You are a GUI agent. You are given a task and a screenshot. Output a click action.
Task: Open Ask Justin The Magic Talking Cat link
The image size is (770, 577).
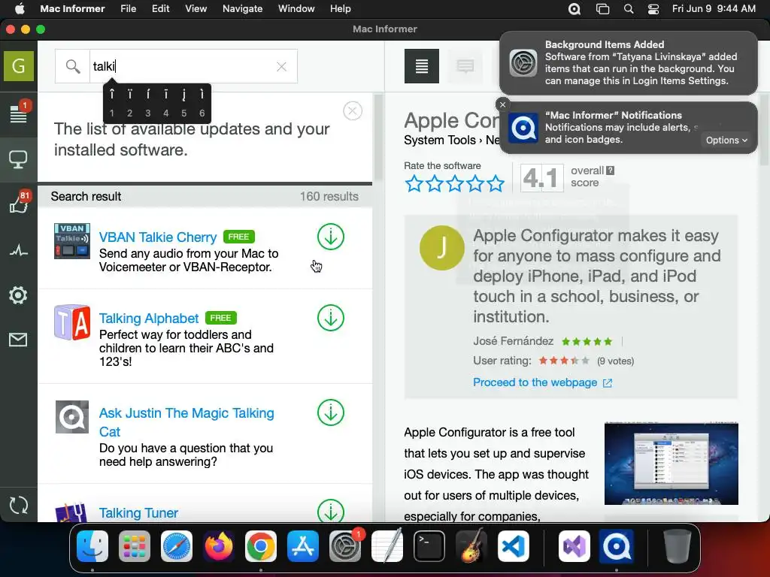[x=186, y=422]
